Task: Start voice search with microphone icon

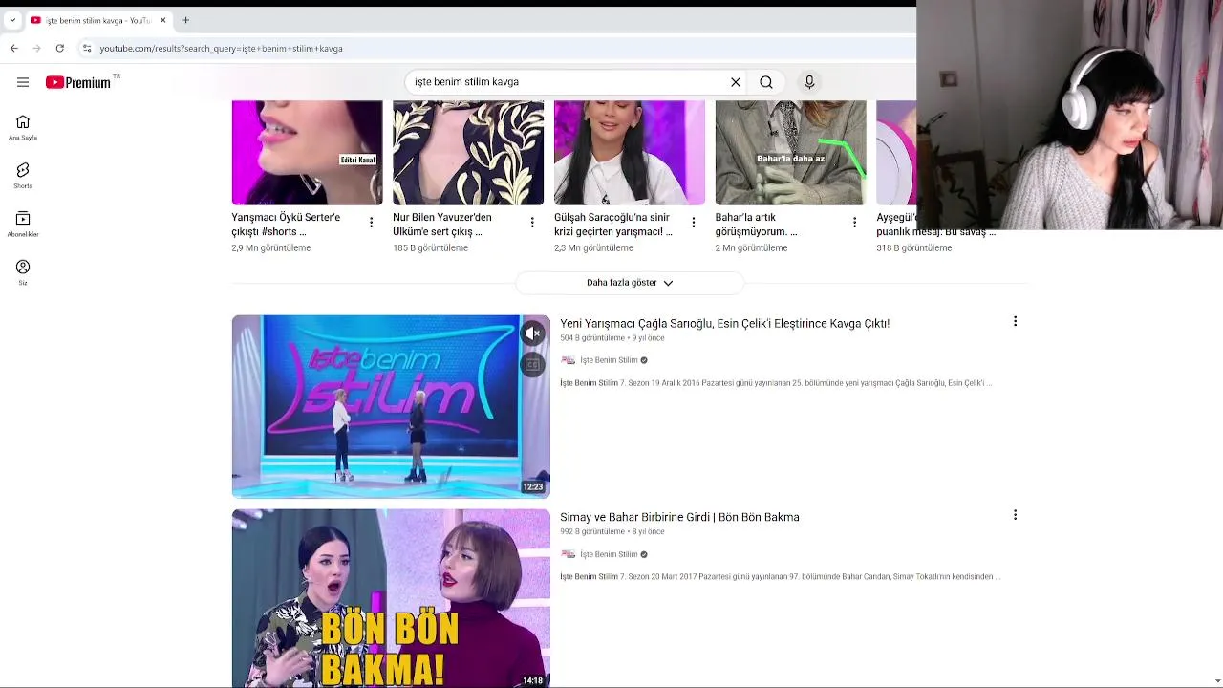Action: (x=809, y=82)
